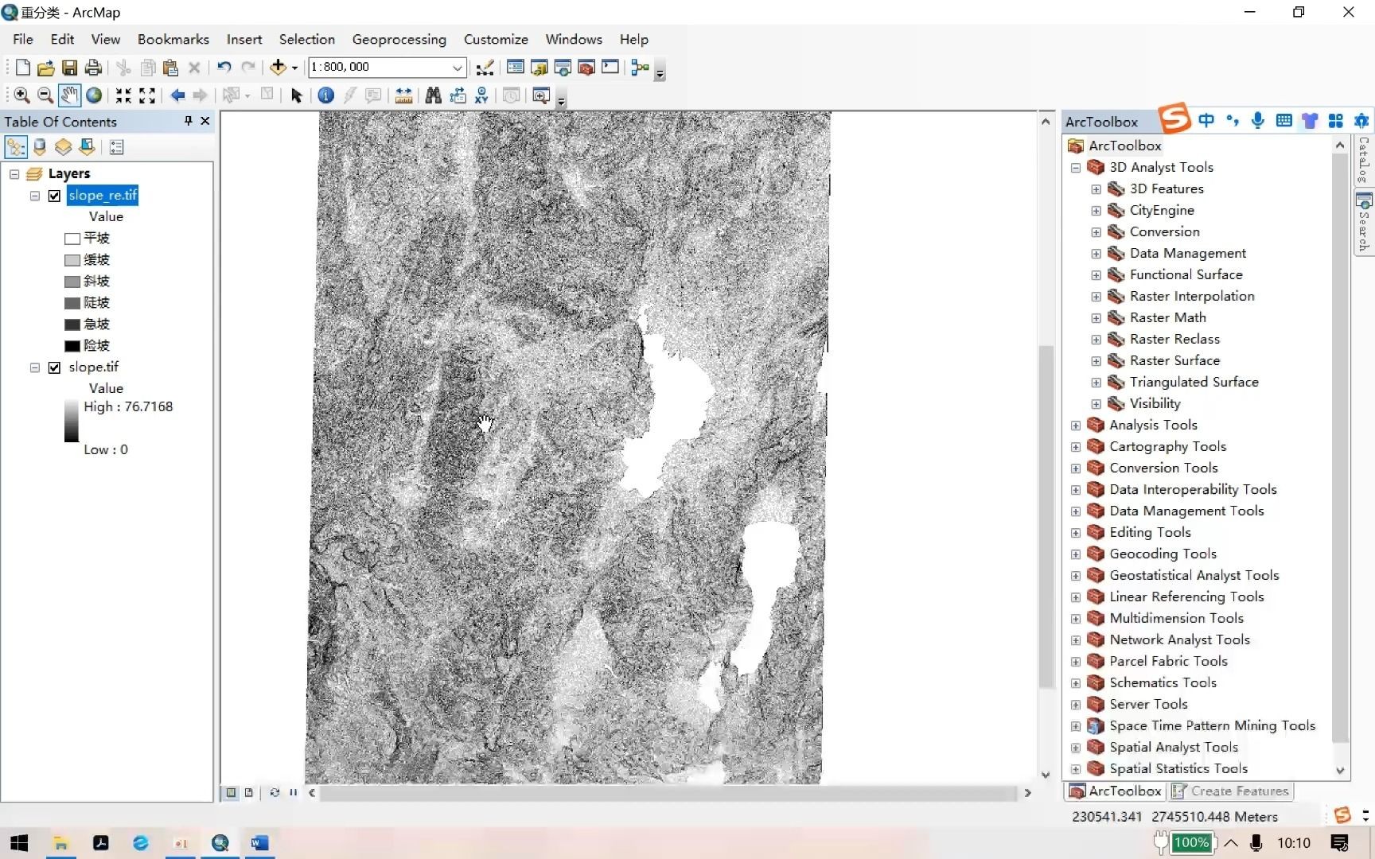Zoom to Full Extent globe

click(x=94, y=95)
